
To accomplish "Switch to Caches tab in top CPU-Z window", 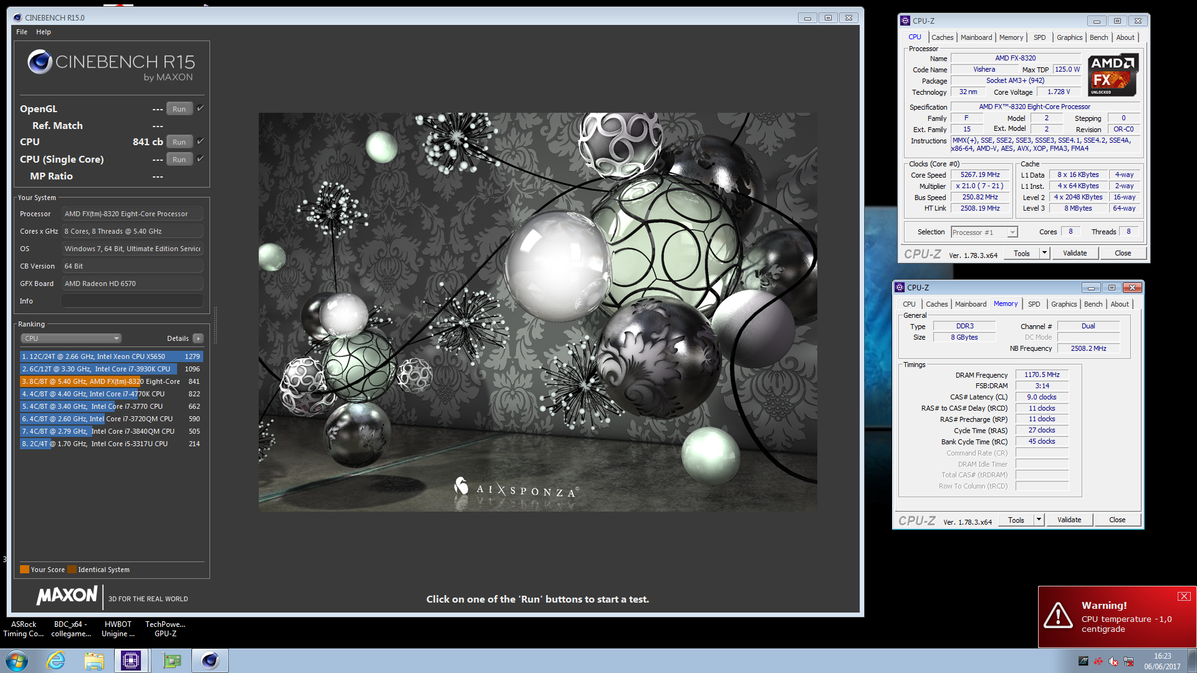I will point(942,37).
